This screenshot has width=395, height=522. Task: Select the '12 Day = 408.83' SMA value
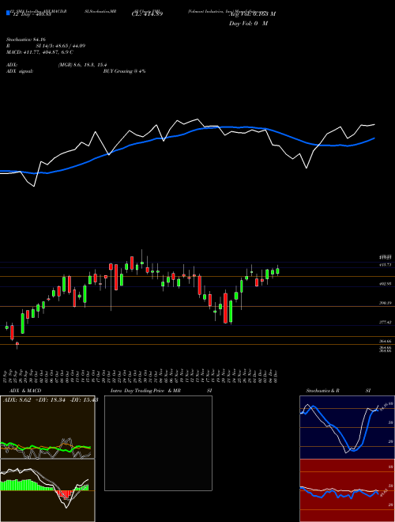[x=32, y=14]
